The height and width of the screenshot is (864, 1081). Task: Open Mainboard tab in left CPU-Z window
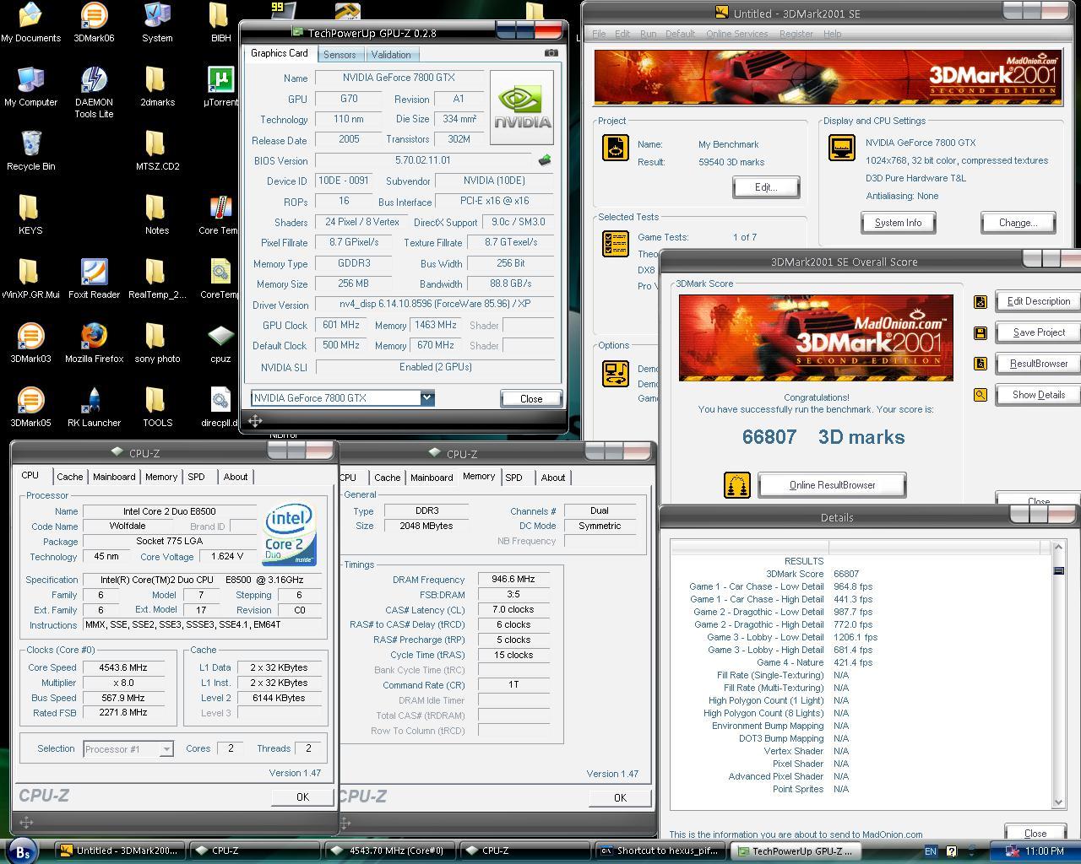pyautogui.click(x=114, y=477)
